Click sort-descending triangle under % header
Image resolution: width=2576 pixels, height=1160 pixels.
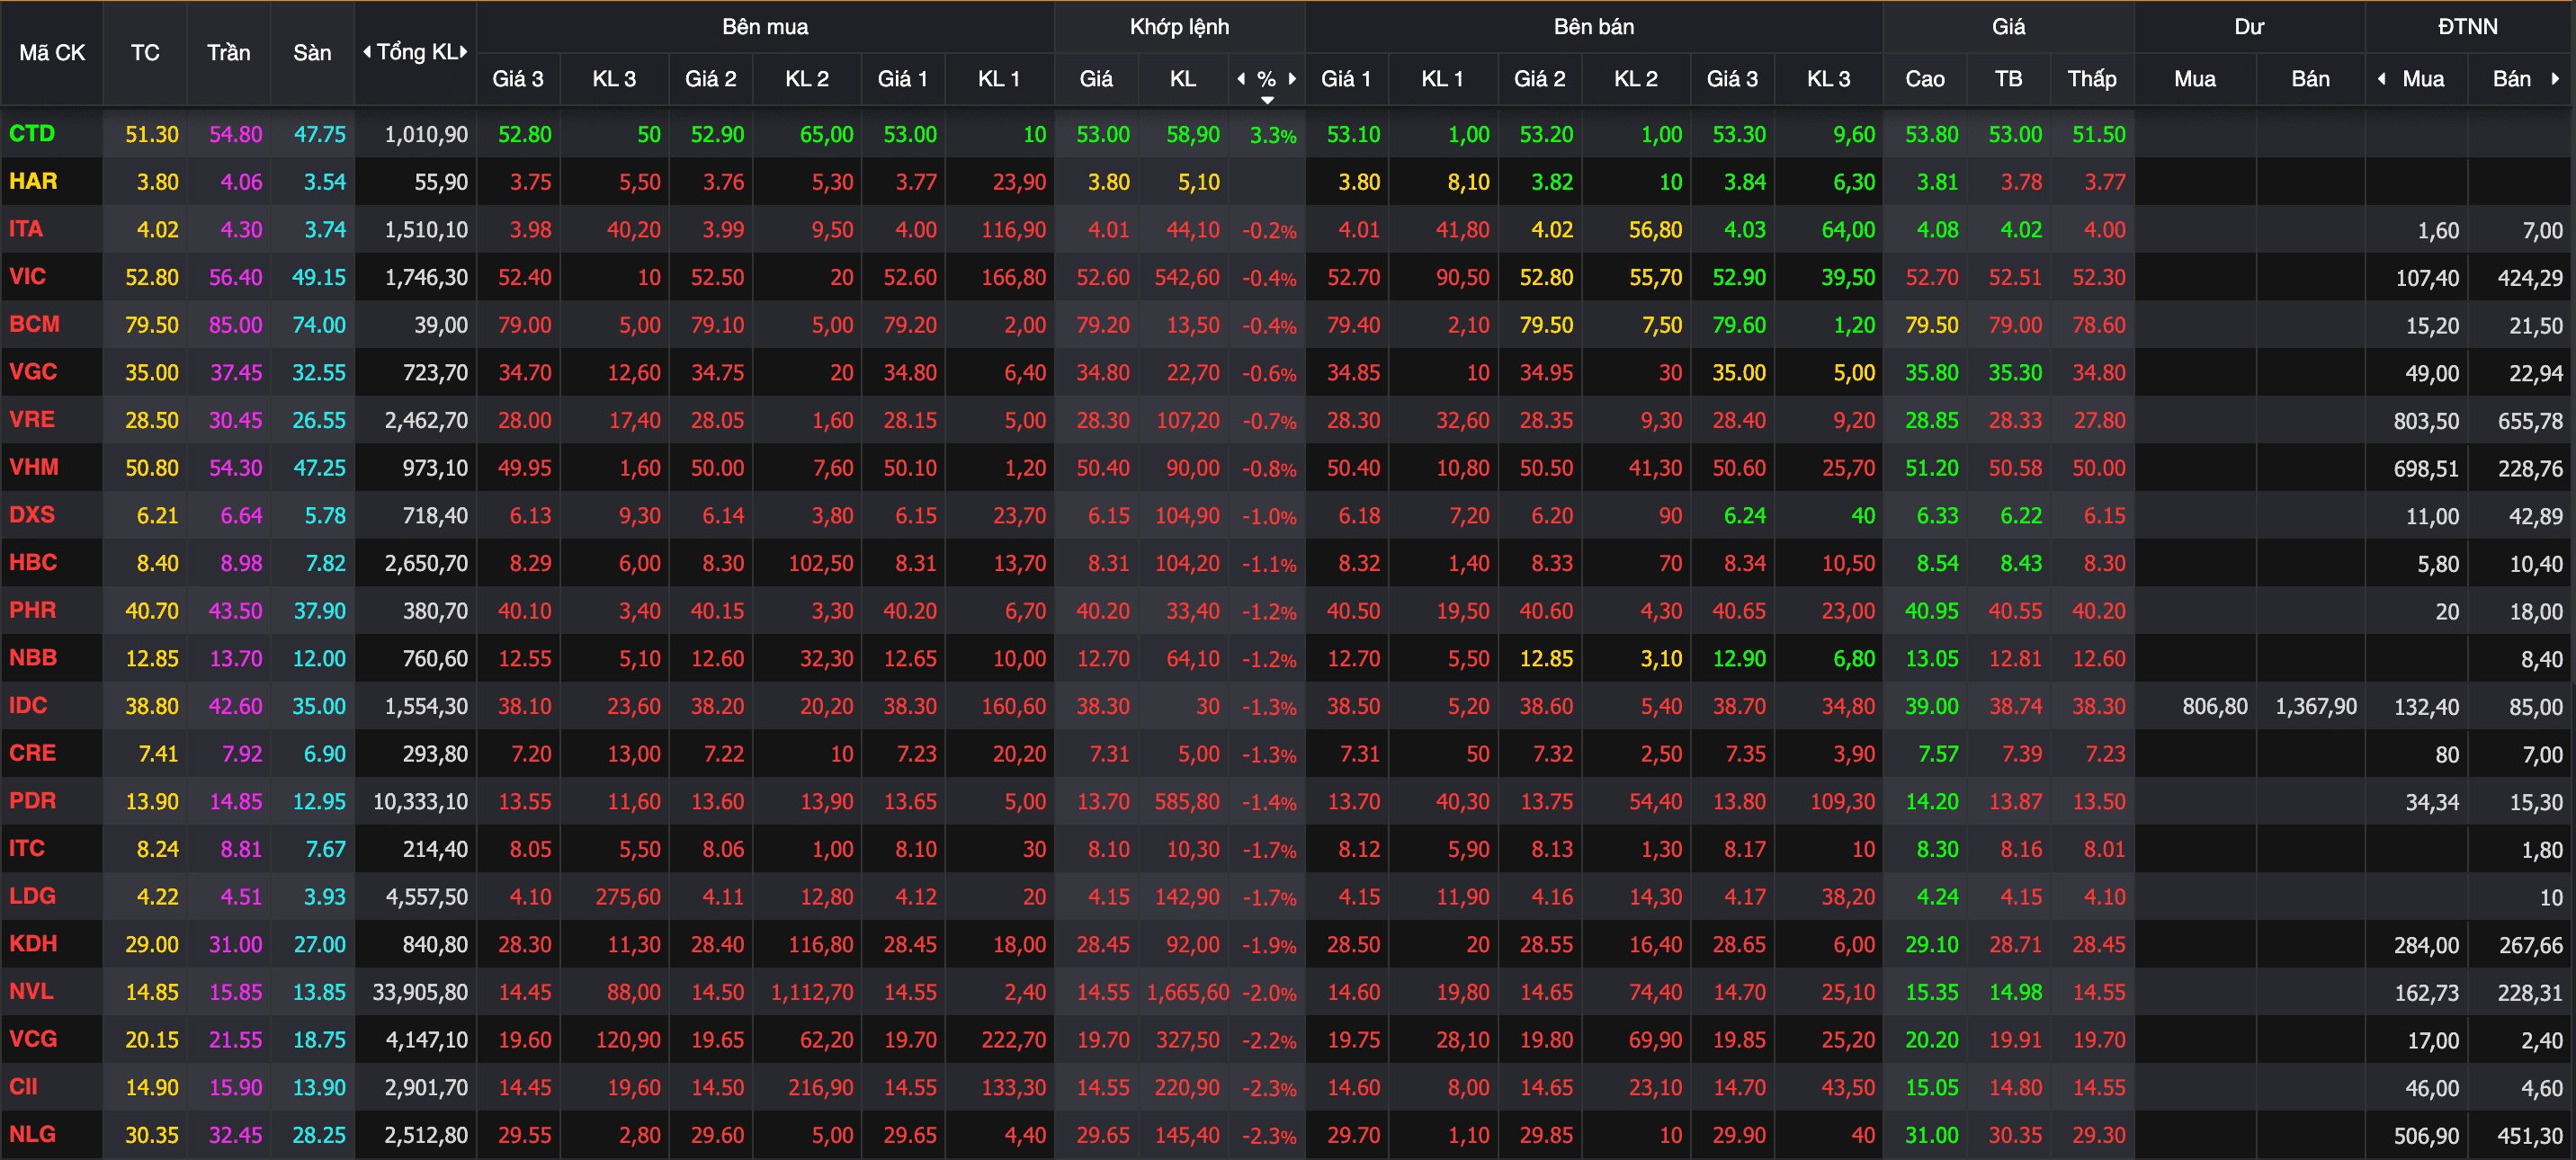click(x=1267, y=100)
